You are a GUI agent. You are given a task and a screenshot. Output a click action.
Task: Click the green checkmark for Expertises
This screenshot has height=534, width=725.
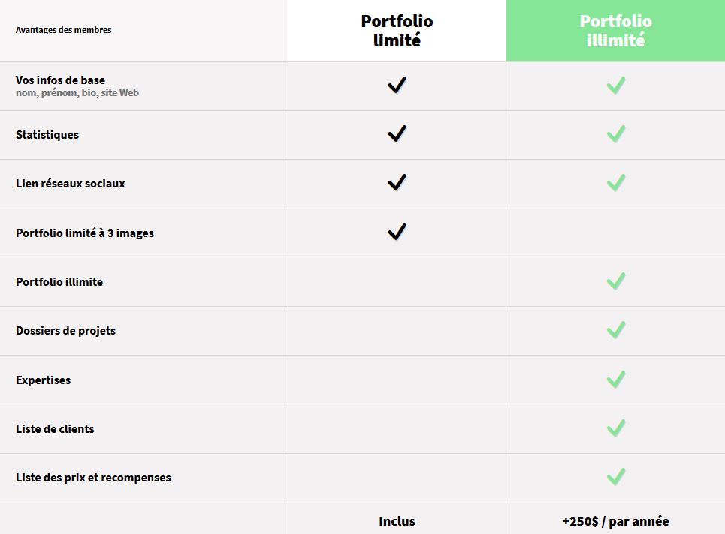[616, 379]
